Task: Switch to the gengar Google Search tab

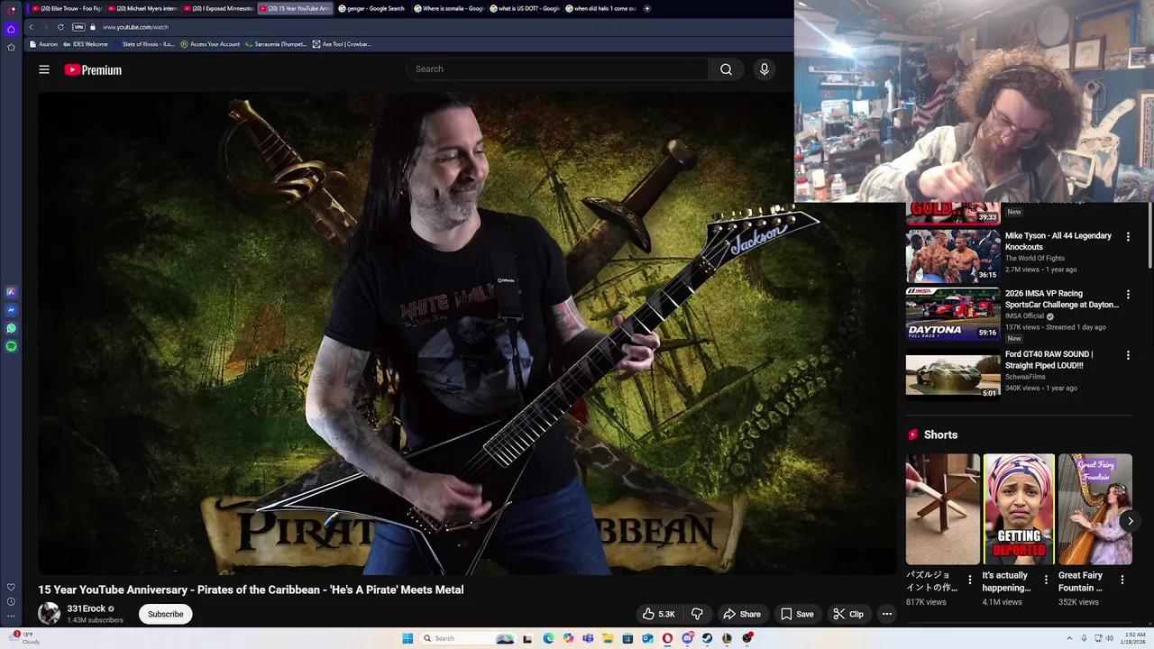Action: click(371, 8)
